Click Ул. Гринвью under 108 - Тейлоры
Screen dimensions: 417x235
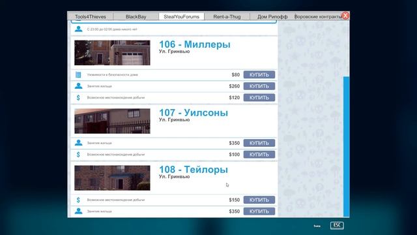pyautogui.click(x=174, y=176)
